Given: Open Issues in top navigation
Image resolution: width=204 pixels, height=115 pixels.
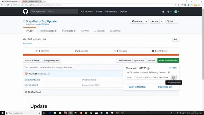Looking at the screenshot, I should pyautogui.click(x=99, y=11).
